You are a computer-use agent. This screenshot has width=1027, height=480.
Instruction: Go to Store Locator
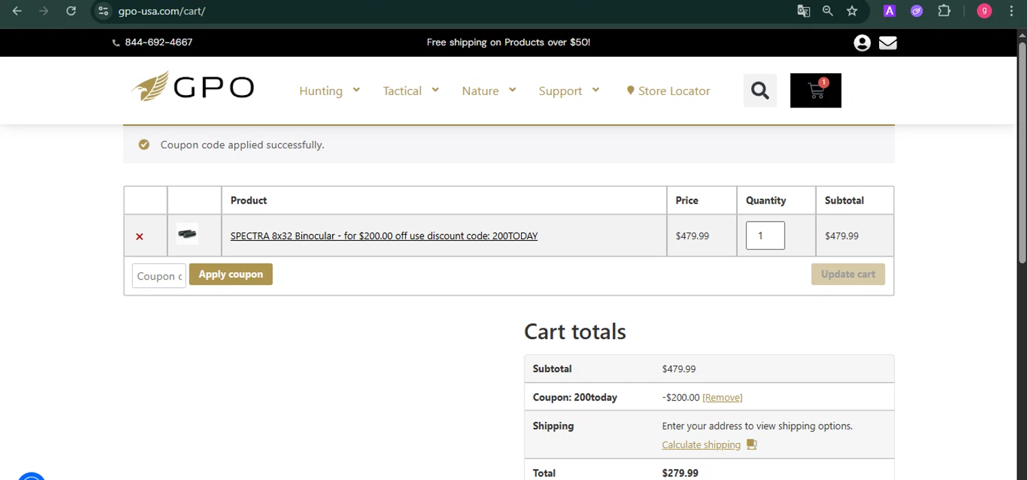[x=674, y=91]
